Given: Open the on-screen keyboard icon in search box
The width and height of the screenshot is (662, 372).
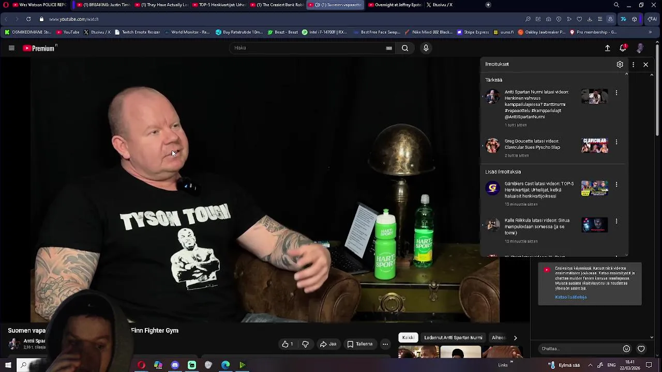Looking at the screenshot, I should (389, 48).
